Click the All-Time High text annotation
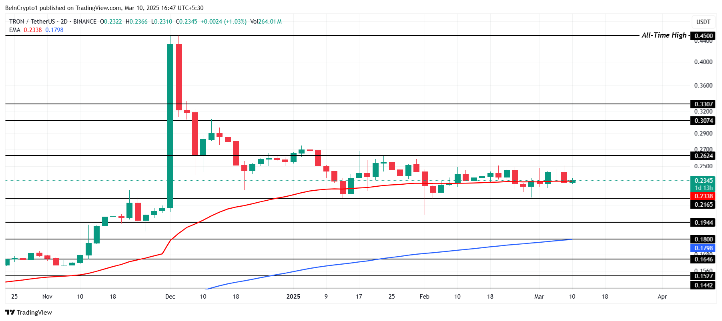Screen dimensions: 722x321 point(664,35)
